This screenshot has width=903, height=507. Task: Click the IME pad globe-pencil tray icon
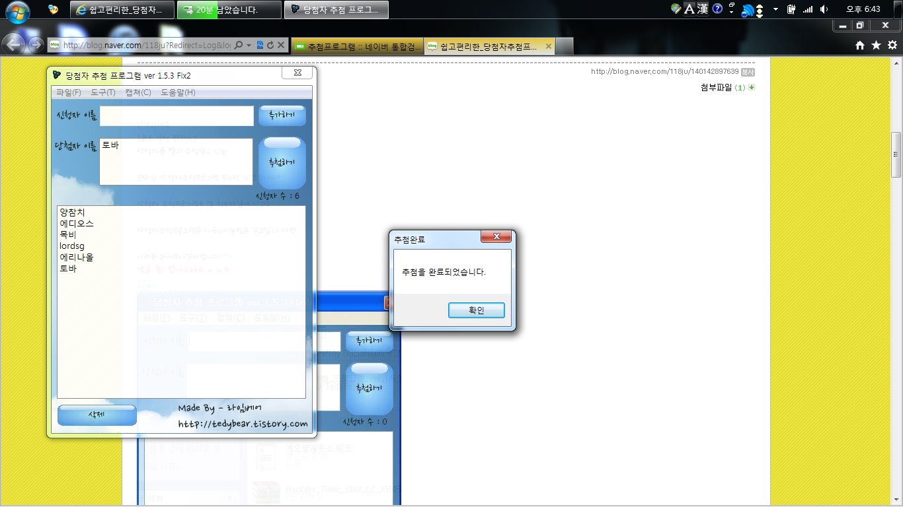(676, 9)
